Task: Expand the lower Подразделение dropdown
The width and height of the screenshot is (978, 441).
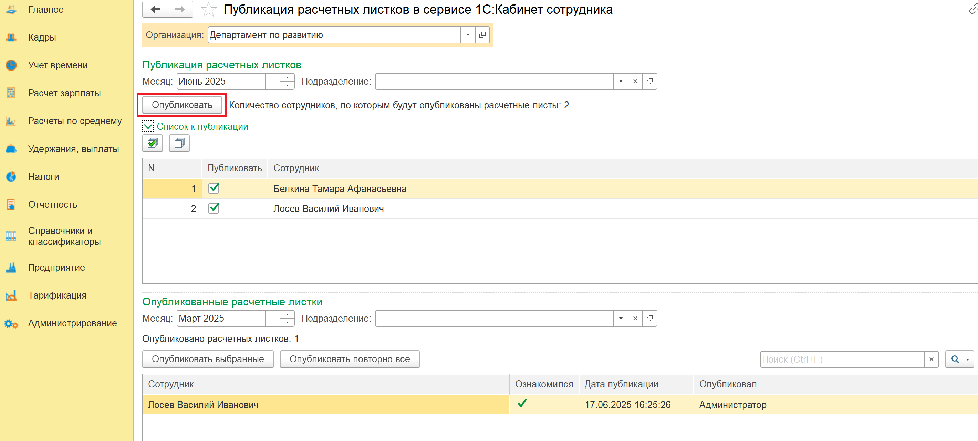Action: pos(621,319)
